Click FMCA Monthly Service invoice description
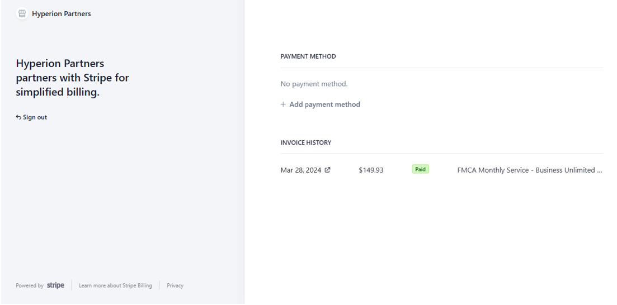 tap(530, 170)
